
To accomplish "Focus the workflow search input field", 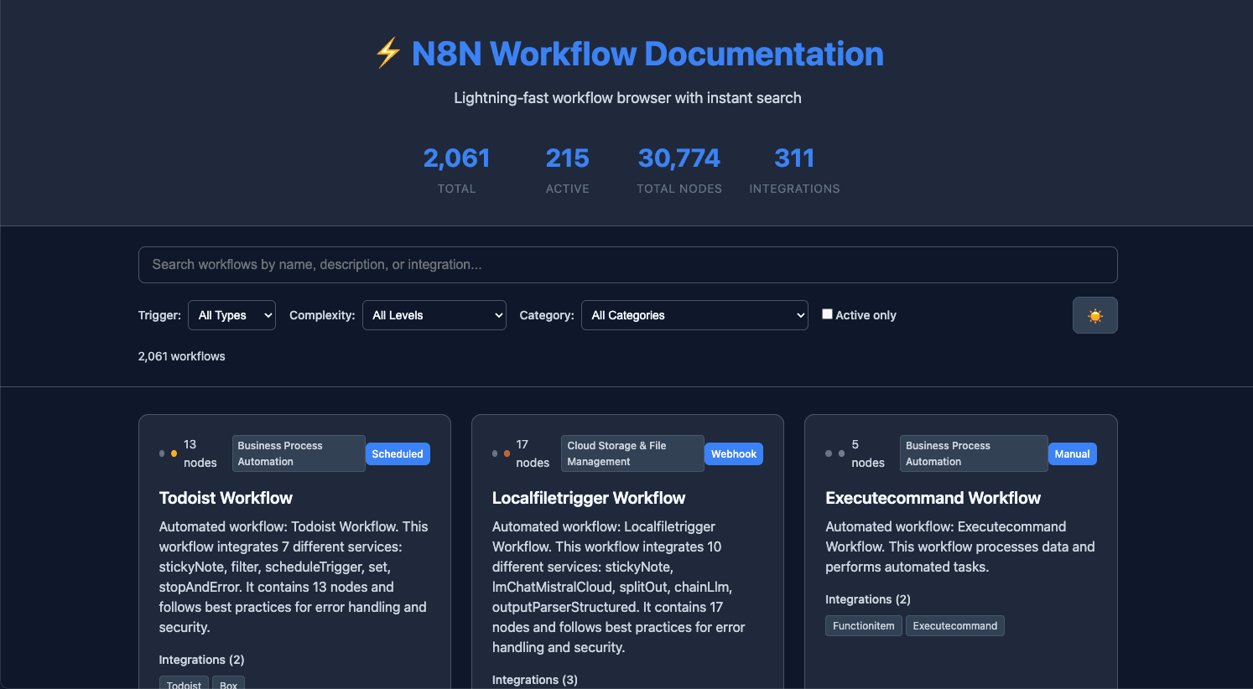I will click(x=627, y=265).
